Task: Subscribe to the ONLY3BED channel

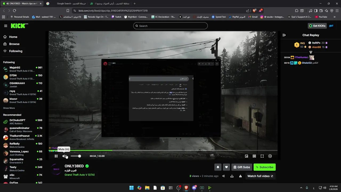Action: coord(265,167)
